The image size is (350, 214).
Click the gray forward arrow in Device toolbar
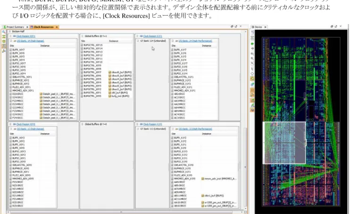pos(252,49)
